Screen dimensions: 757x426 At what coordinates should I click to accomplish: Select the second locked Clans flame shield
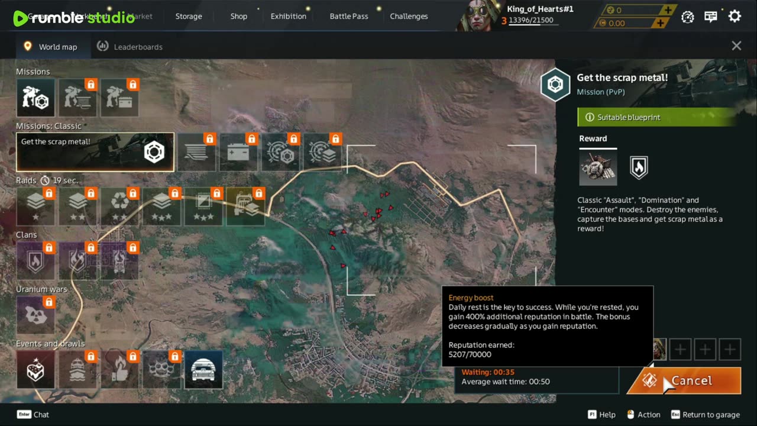77,261
